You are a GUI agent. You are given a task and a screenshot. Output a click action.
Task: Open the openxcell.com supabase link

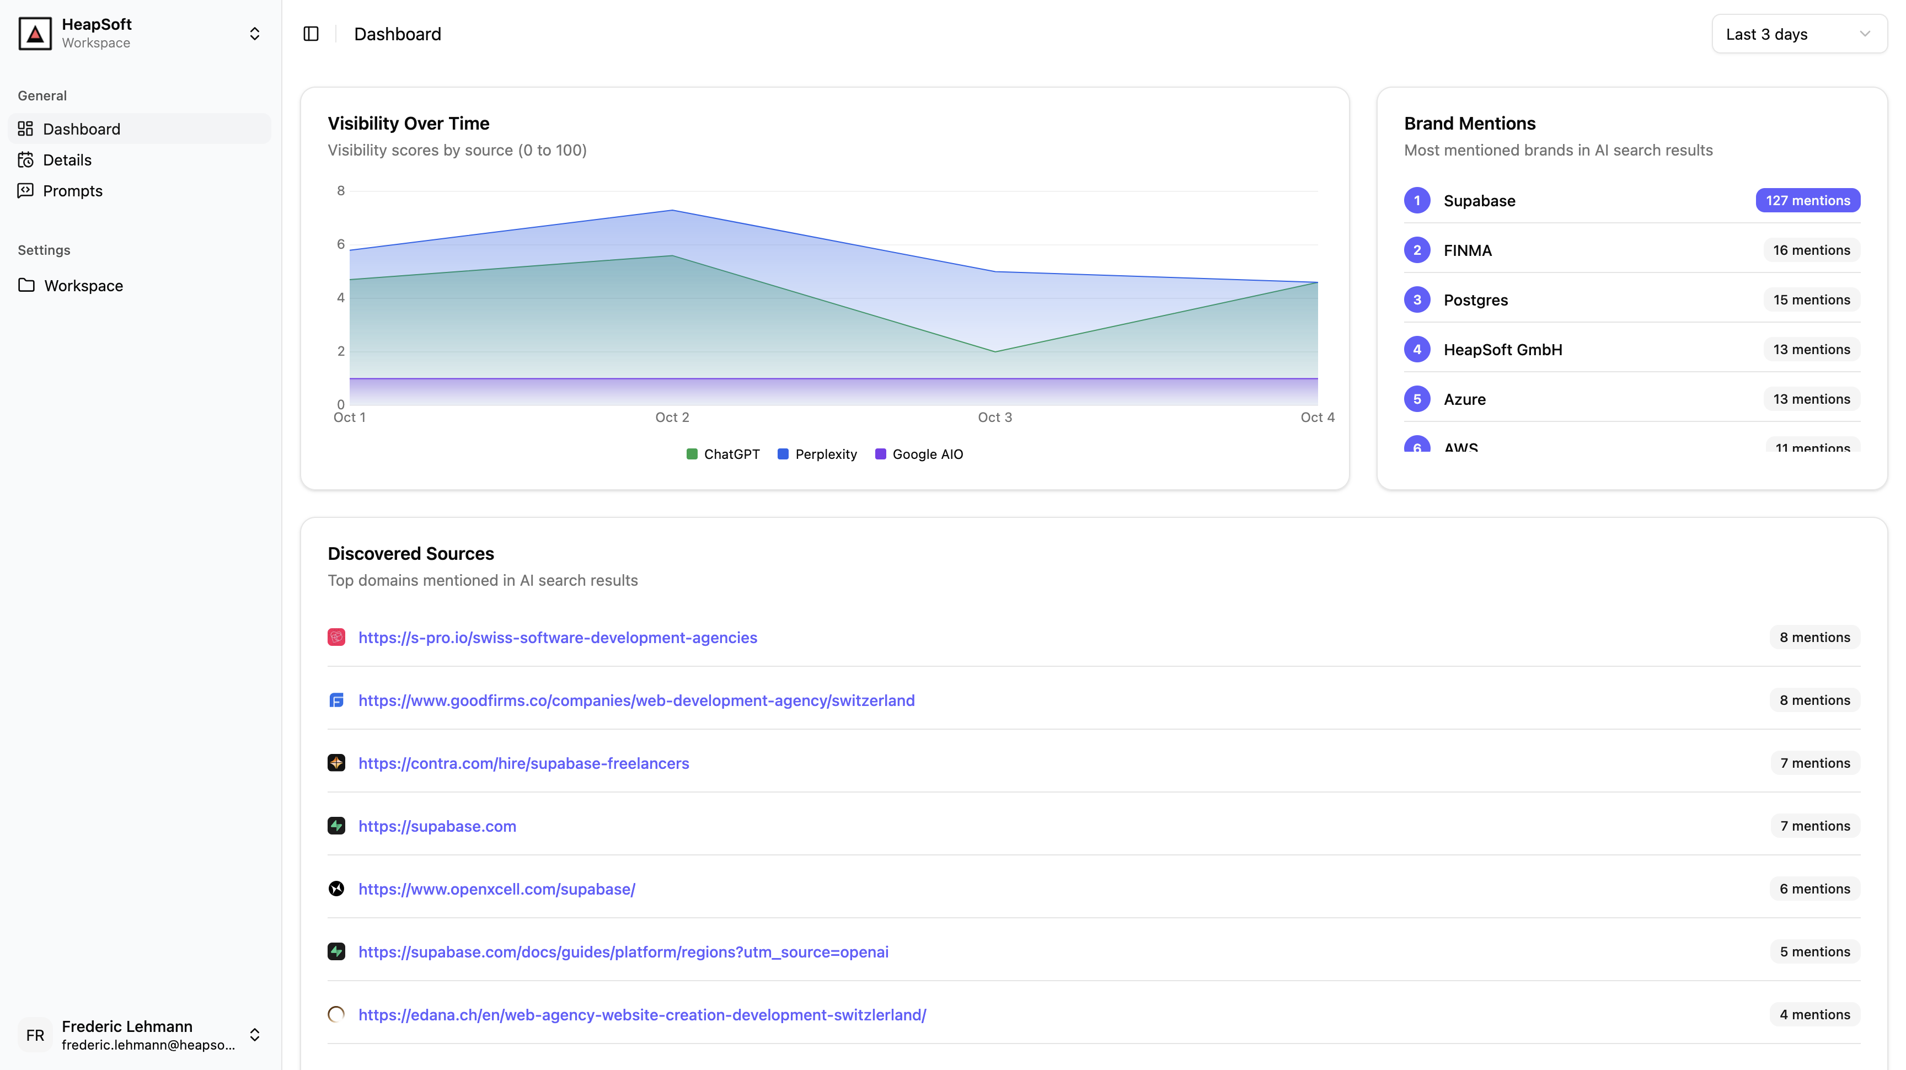tap(496, 889)
